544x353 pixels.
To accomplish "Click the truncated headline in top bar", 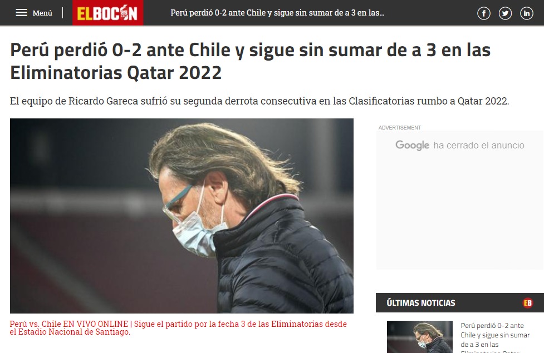I will [277, 13].
